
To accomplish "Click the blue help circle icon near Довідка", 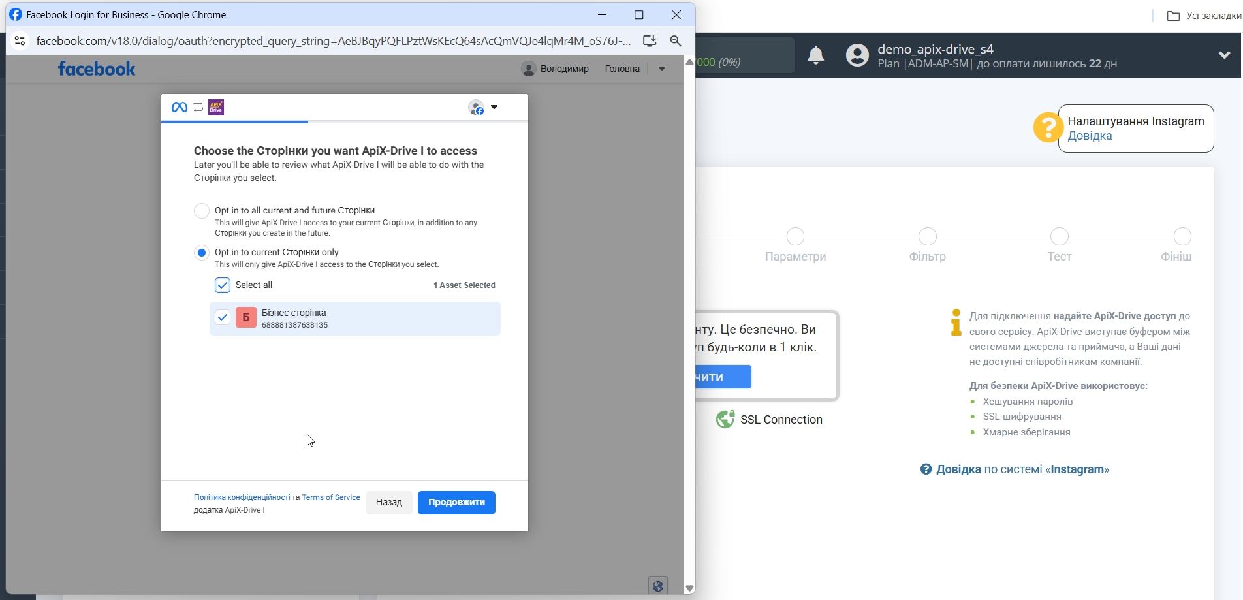I will (926, 469).
